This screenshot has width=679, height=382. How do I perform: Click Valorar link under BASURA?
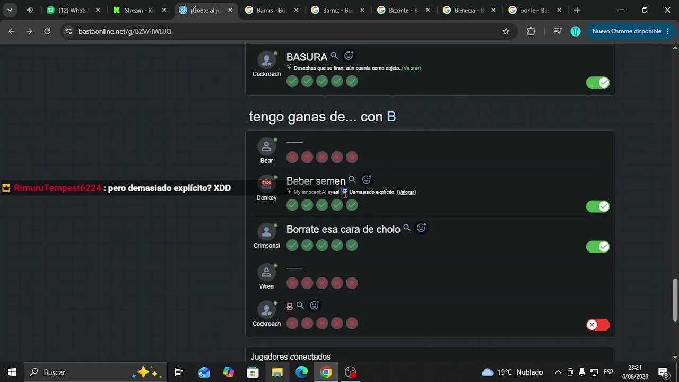tap(411, 68)
